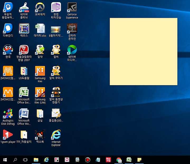Viewport: 190px width, 164px height.
Task: Open File Explorer from the taskbar
Action: 36,160
